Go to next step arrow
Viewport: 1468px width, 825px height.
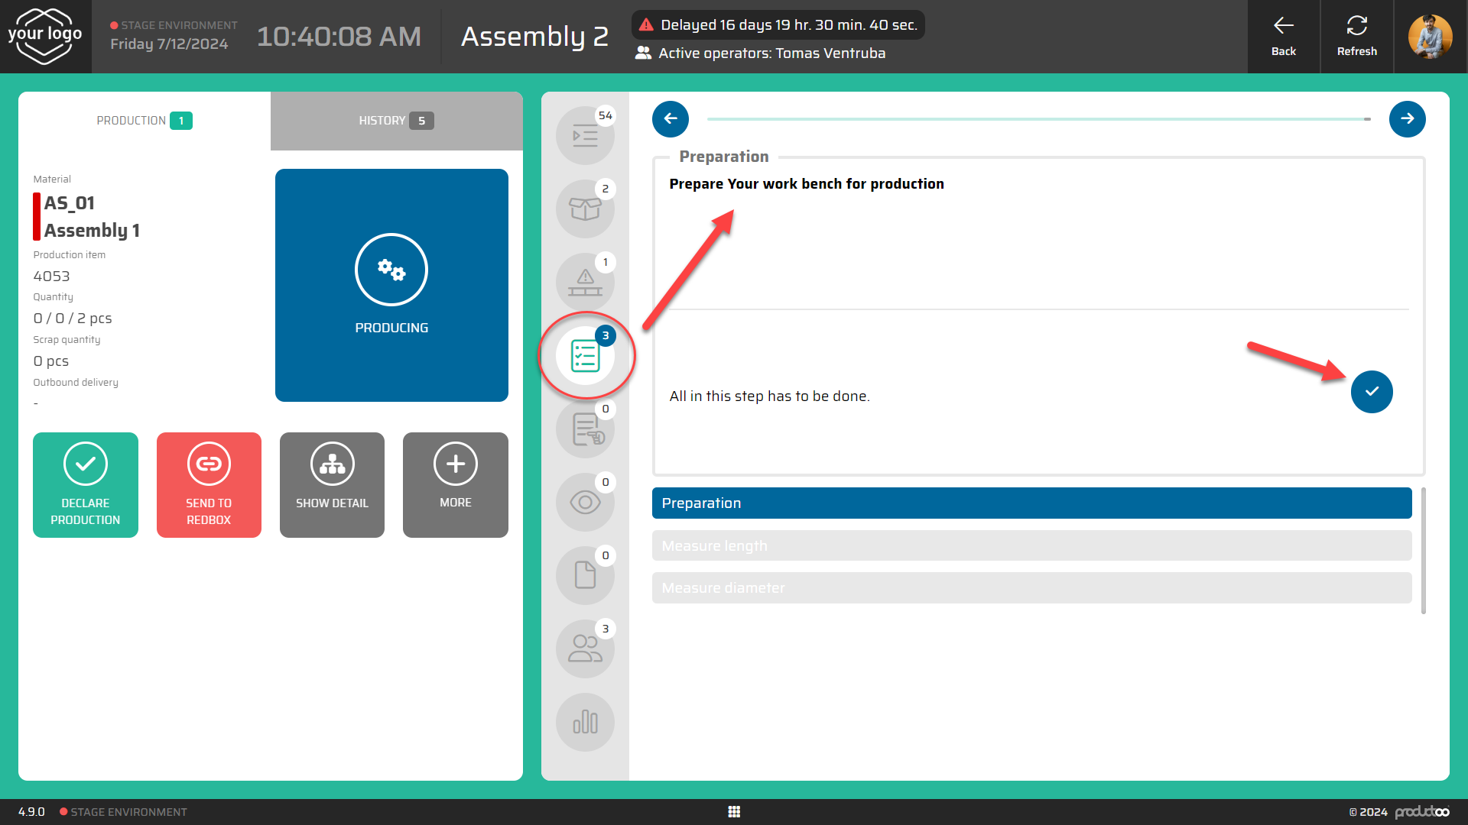tap(1407, 119)
